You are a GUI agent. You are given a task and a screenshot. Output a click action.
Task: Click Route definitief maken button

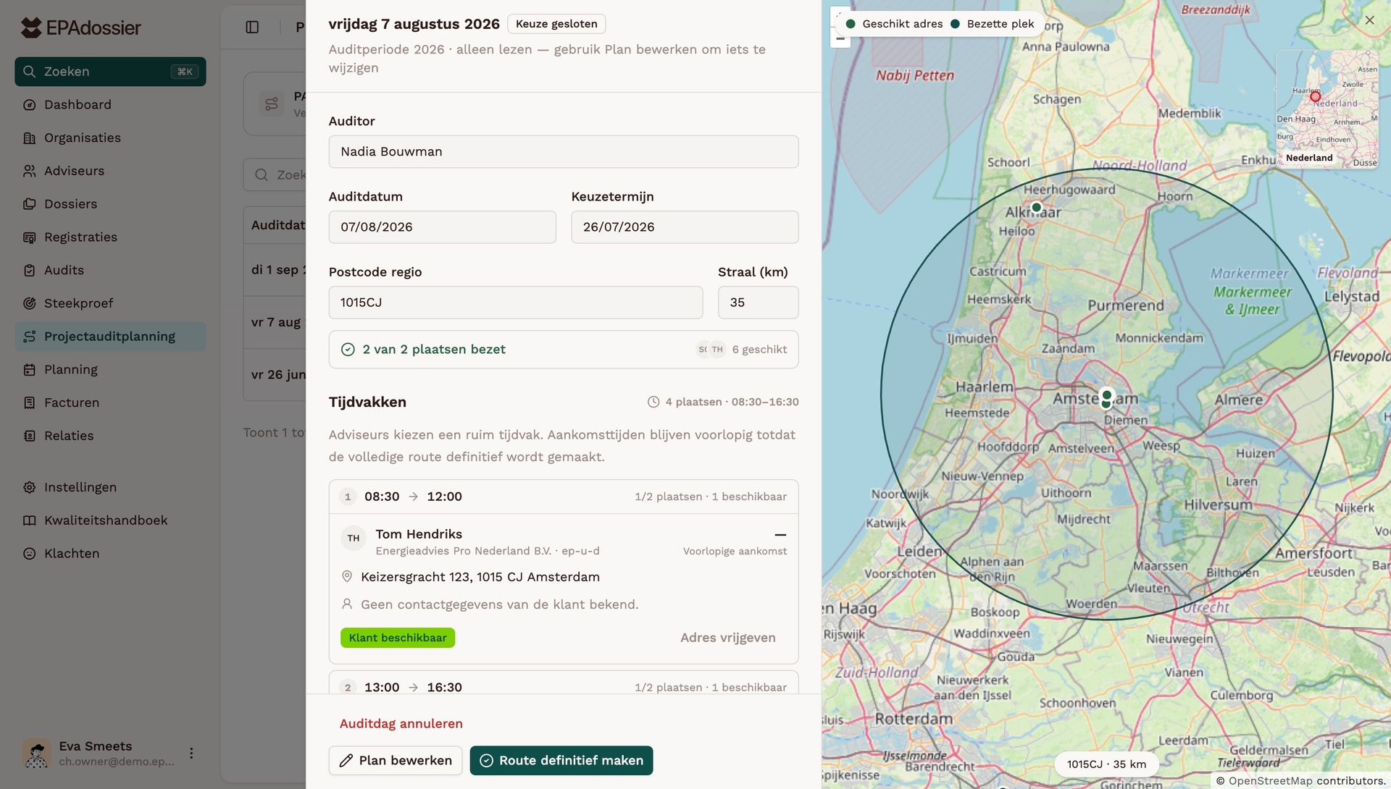pos(561,761)
